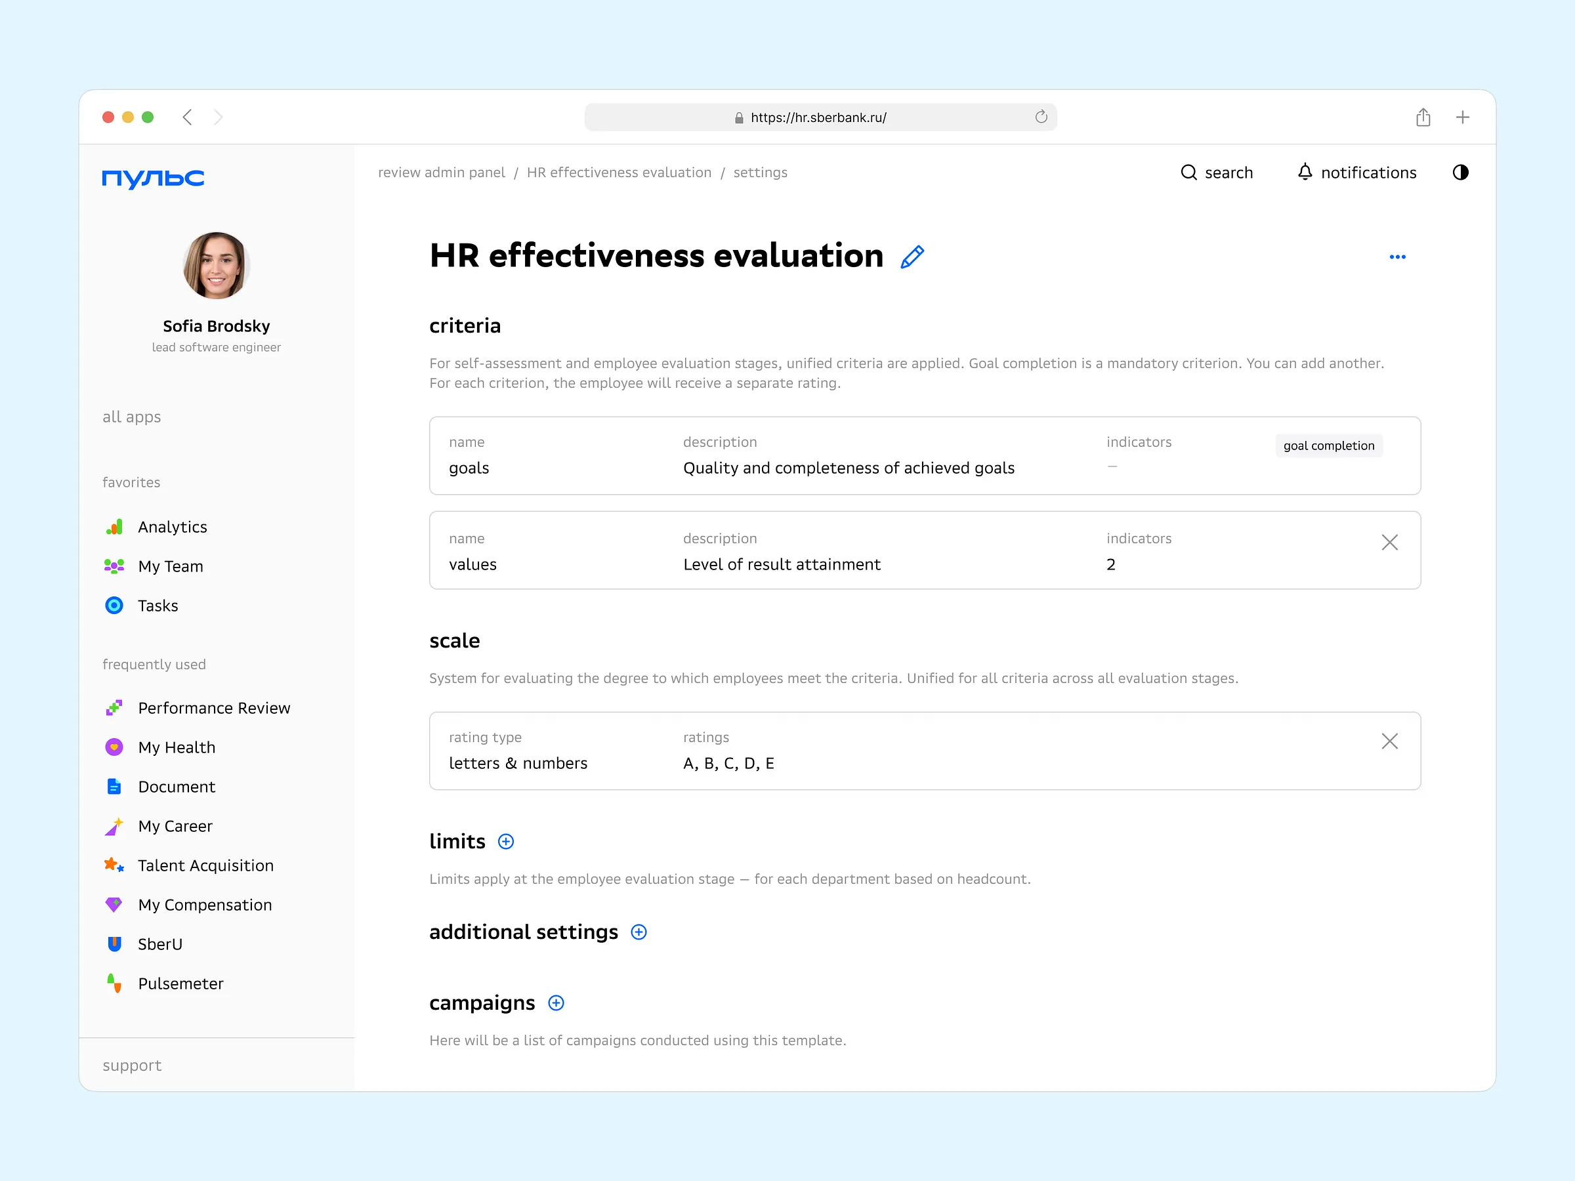Click the Pulsemeter icon in sidebar
This screenshot has height=1181, width=1575.
pyautogui.click(x=114, y=983)
